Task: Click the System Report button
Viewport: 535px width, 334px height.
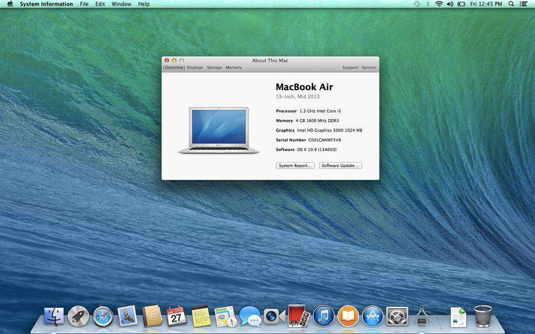Action: (x=295, y=165)
